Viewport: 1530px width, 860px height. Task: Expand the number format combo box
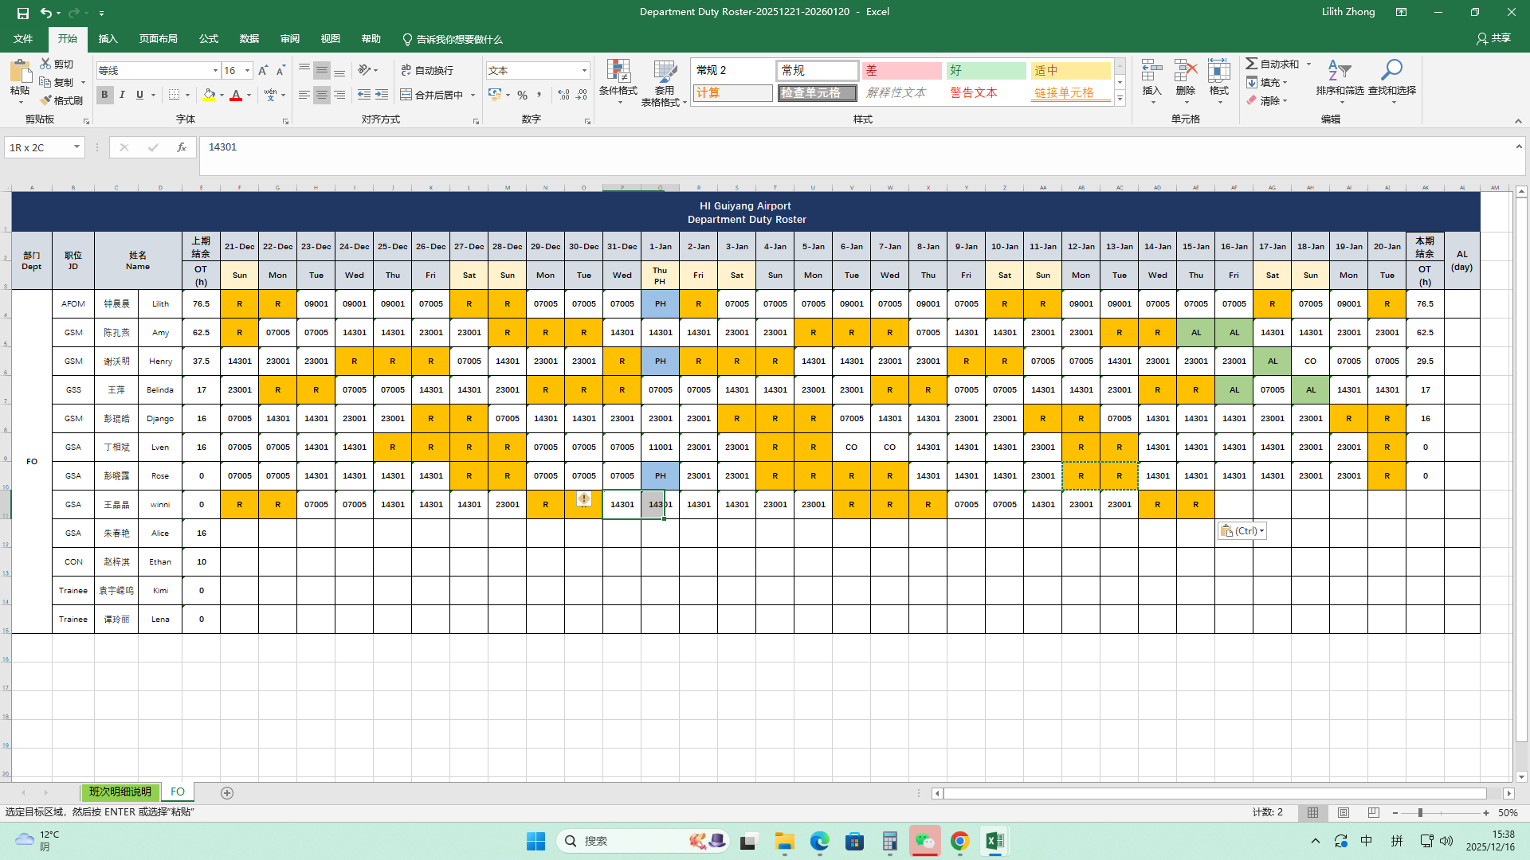(x=584, y=71)
